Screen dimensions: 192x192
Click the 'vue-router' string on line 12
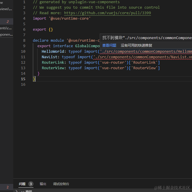pyautogui.click(x=113, y=63)
